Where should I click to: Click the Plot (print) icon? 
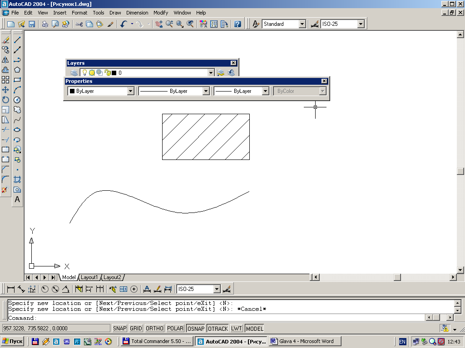[x=45, y=24]
